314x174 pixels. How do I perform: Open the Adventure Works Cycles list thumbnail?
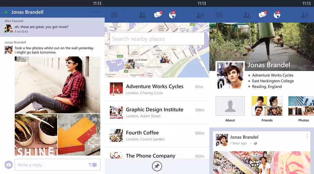(116, 89)
